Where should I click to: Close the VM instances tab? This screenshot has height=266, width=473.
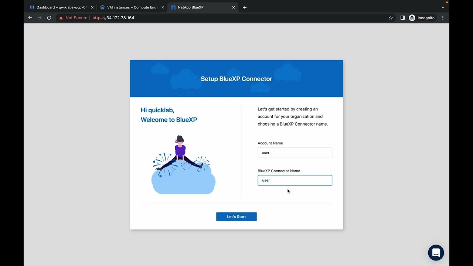click(163, 7)
